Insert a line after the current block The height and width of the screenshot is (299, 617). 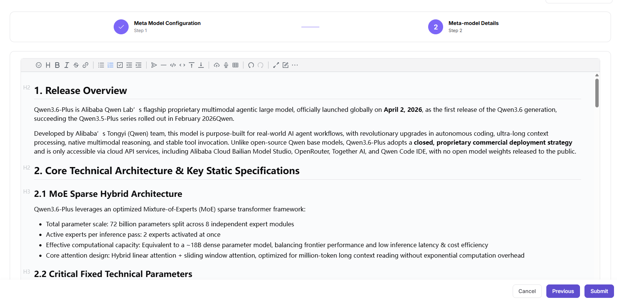tap(201, 65)
